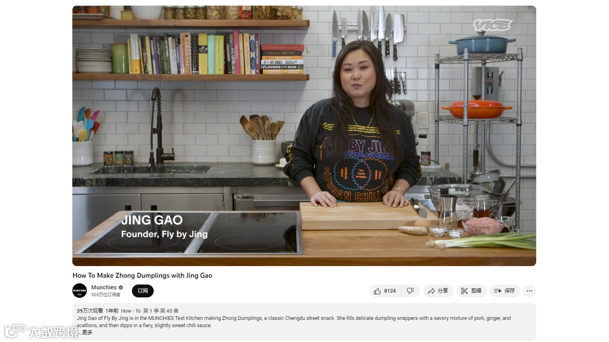
Task: Click the video title text
Action: click(x=142, y=275)
